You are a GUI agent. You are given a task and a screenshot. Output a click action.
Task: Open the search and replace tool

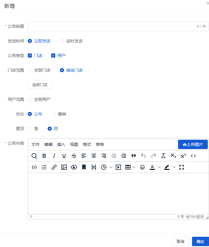coord(34,156)
